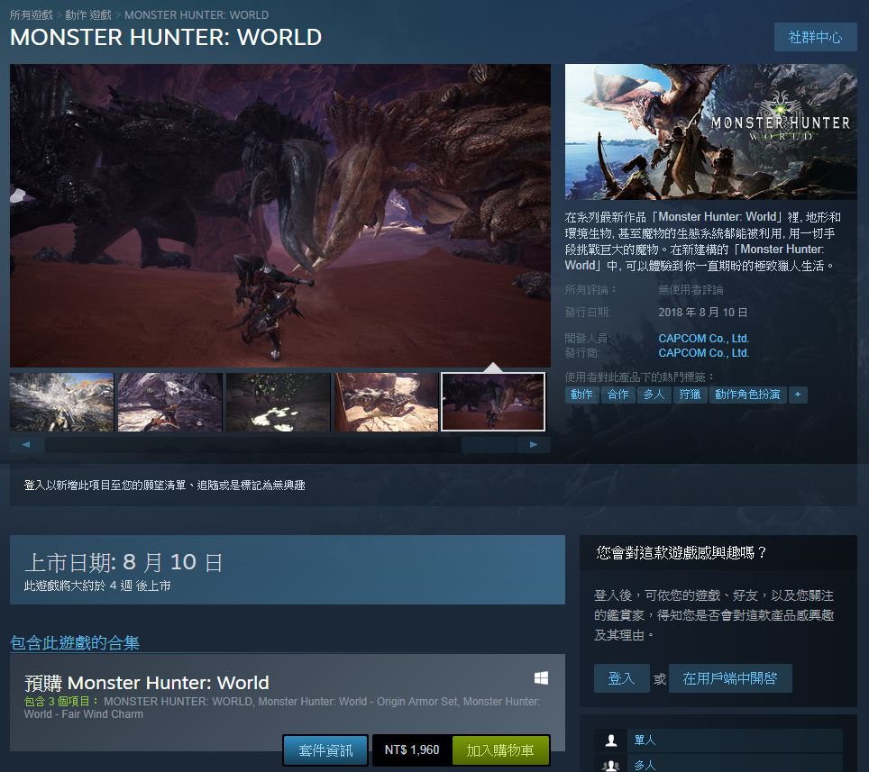Click page title MONSTER HUNTER: WORLD heading
This screenshot has width=869, height=772.
tap(166, 37)
